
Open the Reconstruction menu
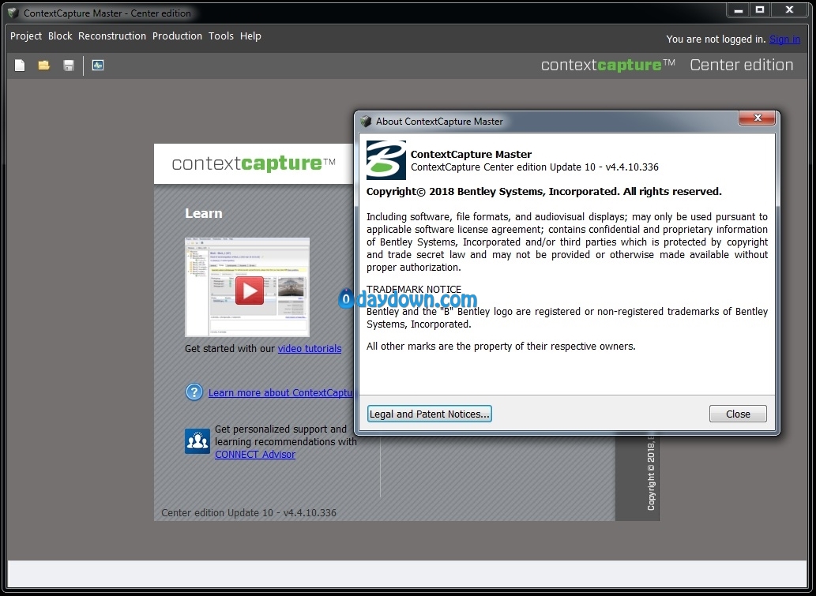pos(112,36)
